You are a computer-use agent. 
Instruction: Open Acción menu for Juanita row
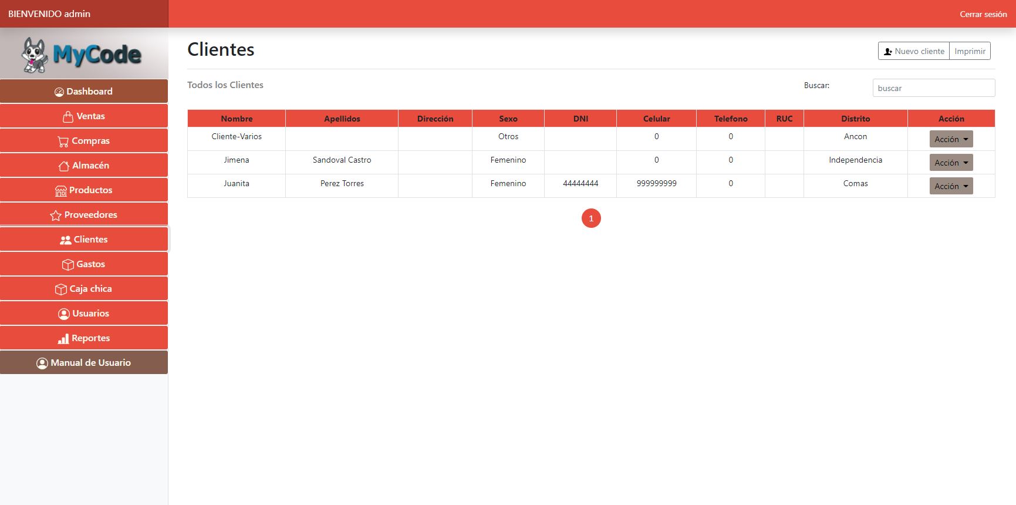click(951, 186)
